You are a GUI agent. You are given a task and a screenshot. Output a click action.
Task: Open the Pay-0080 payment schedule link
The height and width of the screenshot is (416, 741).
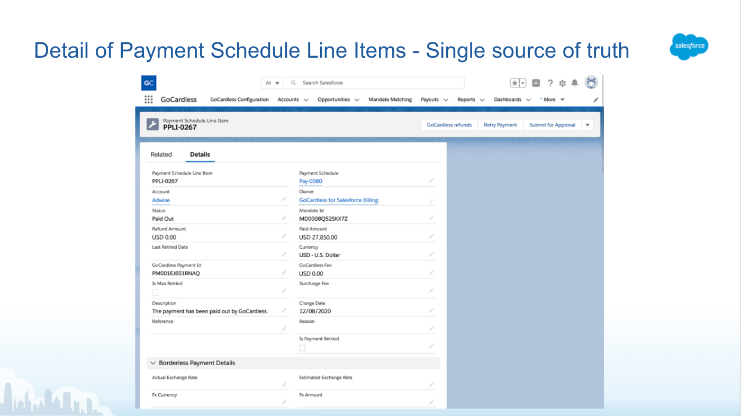(x=311, y=181)
